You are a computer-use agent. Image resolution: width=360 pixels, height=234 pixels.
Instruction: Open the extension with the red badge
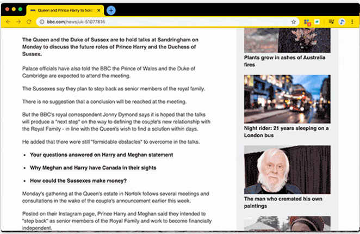(307, 22)
